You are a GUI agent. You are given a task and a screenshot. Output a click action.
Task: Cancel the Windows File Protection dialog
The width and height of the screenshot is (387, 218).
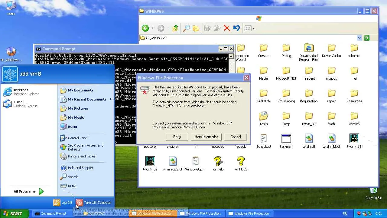pyautogui.click(x=236, y=137)
